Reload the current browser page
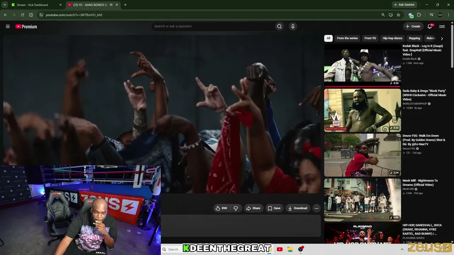The width and height of the screenshot is (454, 255). [22, 15]
